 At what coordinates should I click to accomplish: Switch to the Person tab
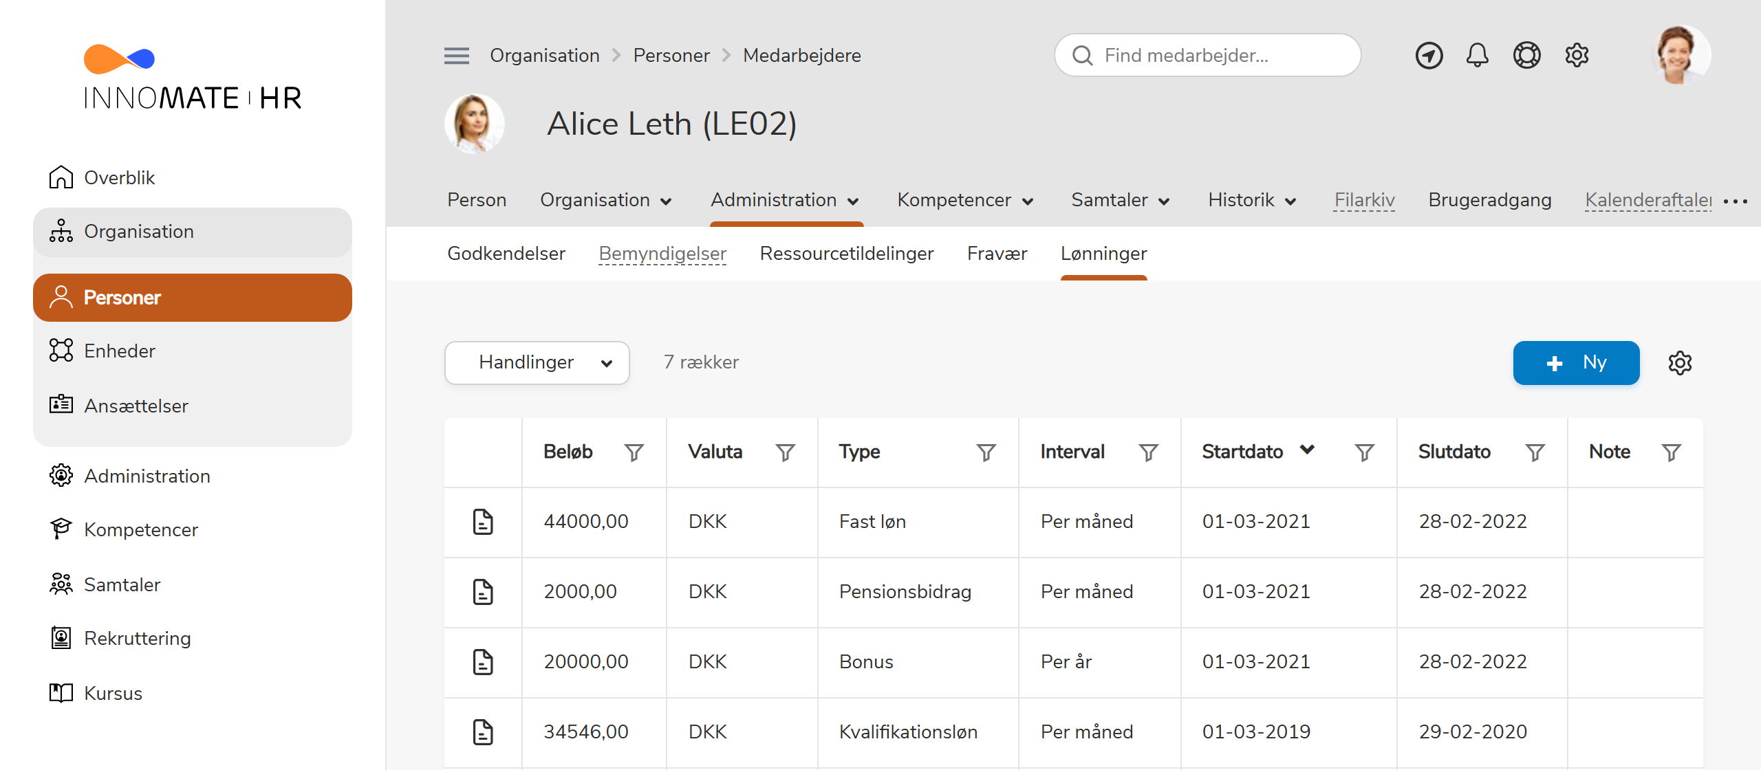point(477,200)
